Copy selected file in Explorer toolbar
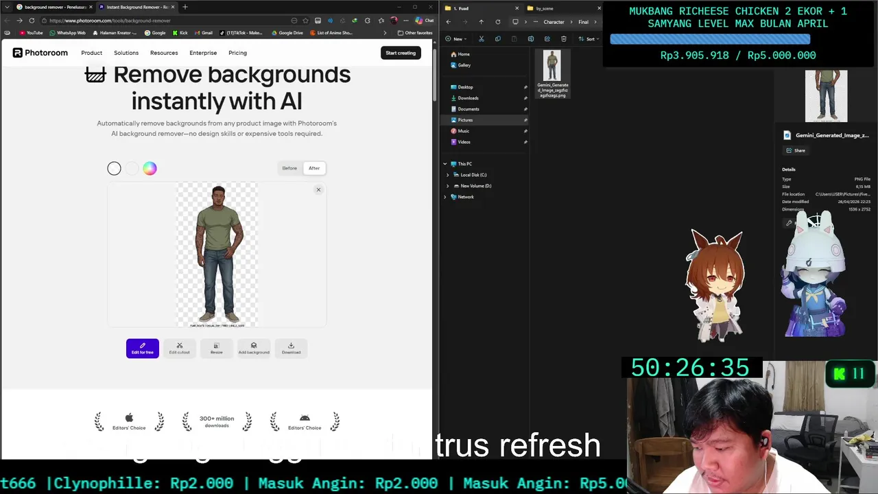 [x=497, y=38]
